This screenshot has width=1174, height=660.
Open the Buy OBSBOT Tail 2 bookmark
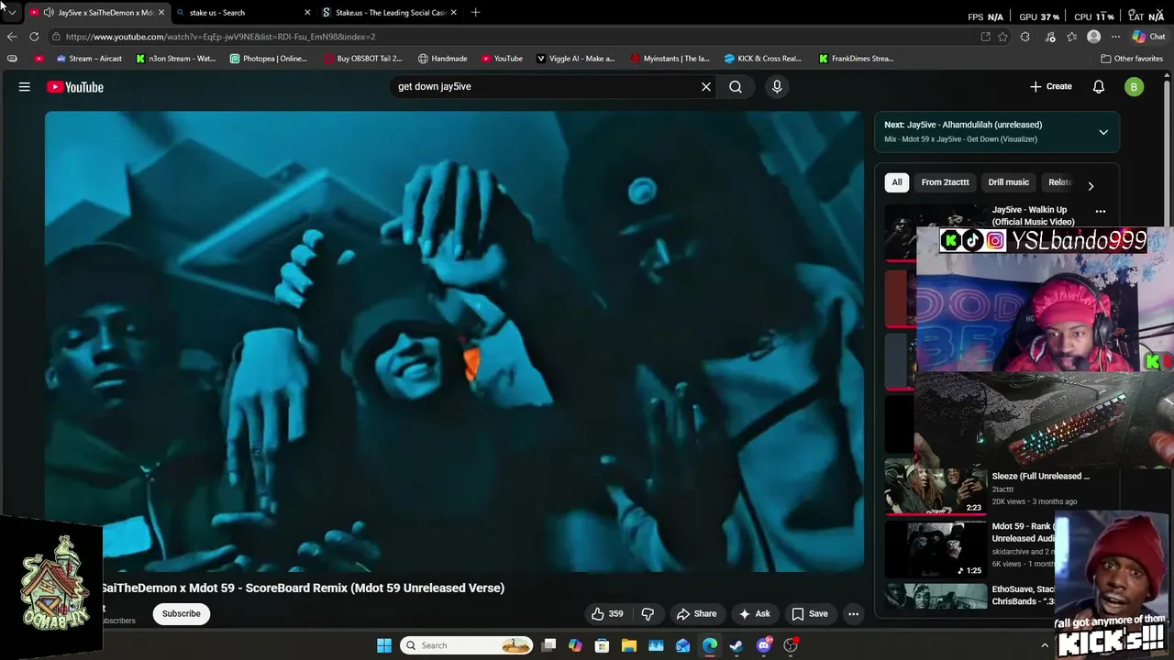click(362, 59)
